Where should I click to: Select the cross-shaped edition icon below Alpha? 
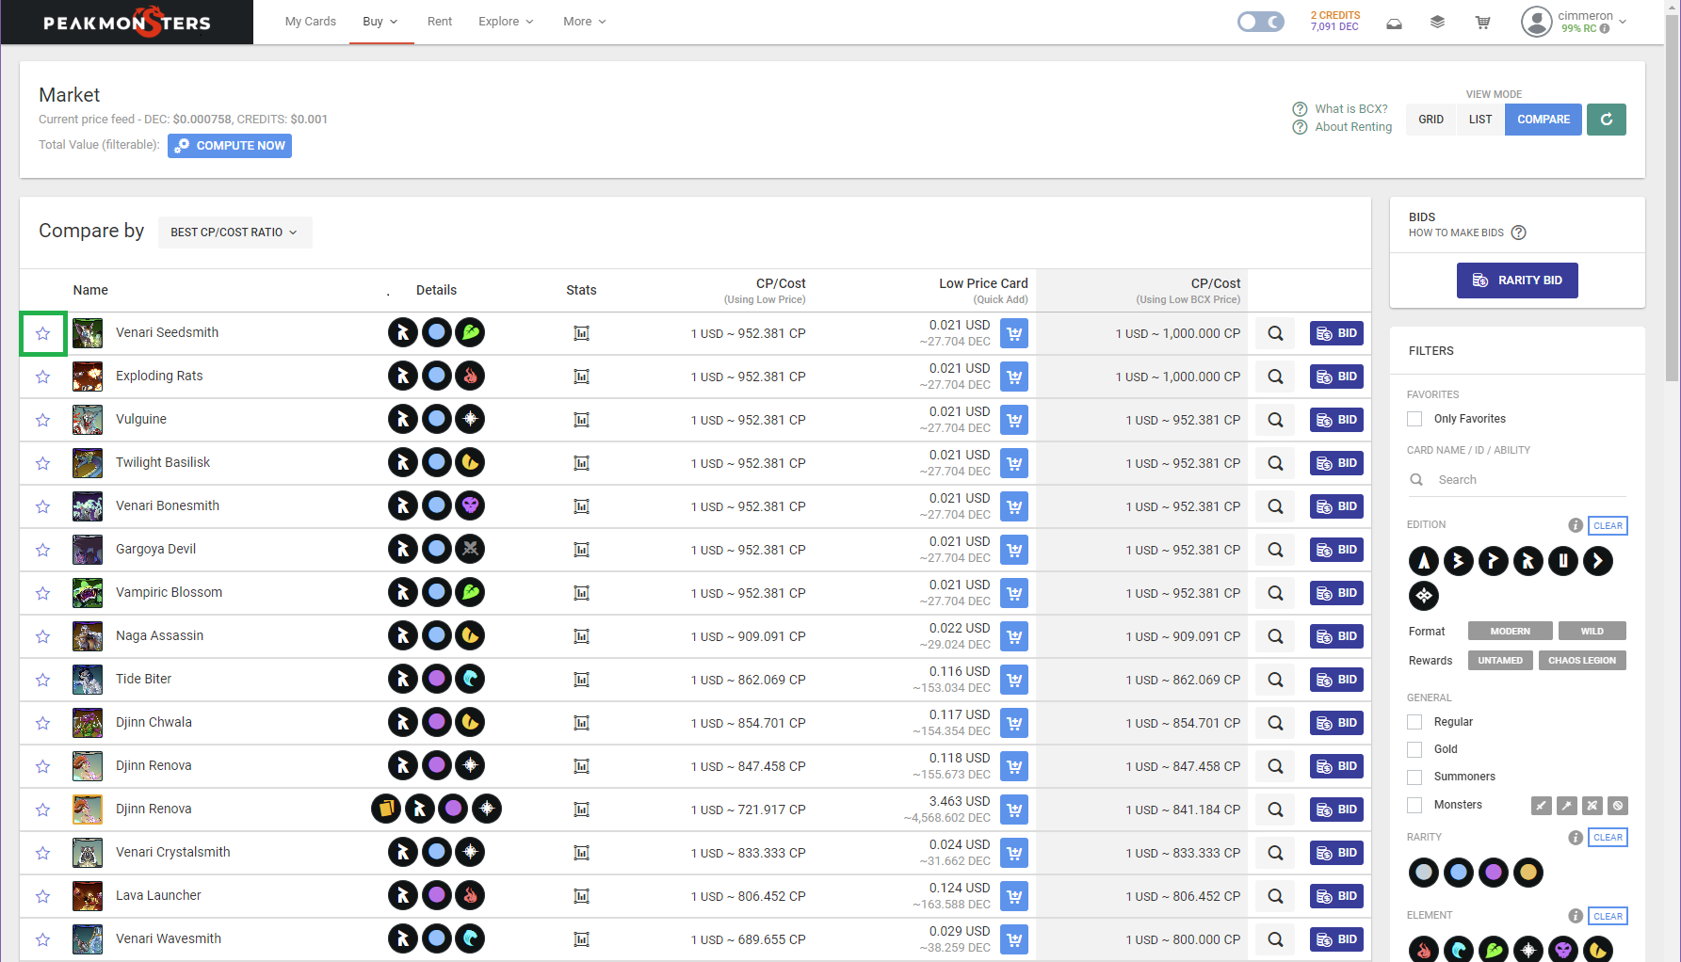point(1424,596)
